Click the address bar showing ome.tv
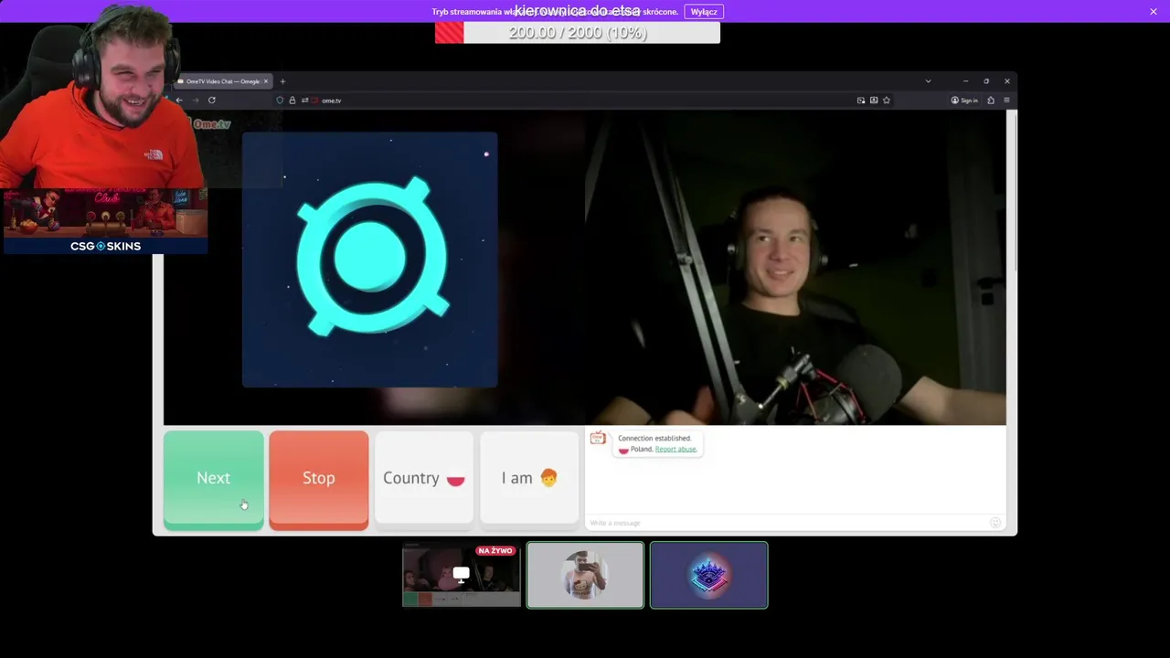Screen dimensions: 1170x658 [585, 101]
